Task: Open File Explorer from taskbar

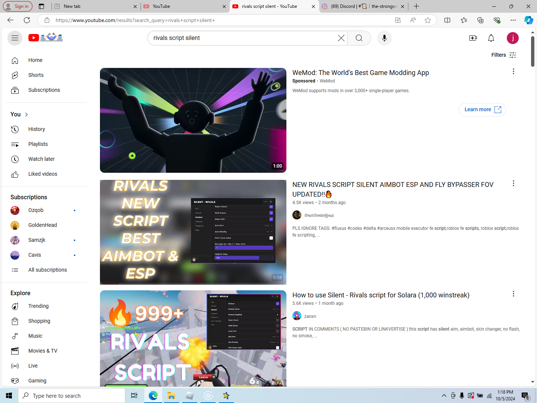Action: click(171, 396)
